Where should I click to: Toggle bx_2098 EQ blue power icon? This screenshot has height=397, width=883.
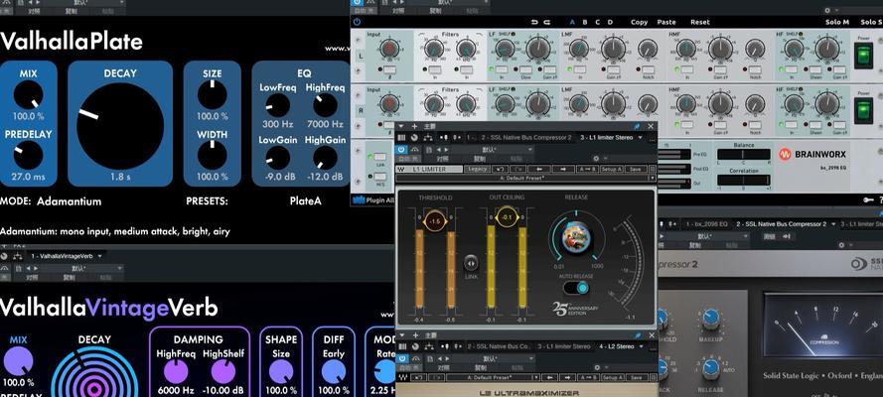(356, 22)
